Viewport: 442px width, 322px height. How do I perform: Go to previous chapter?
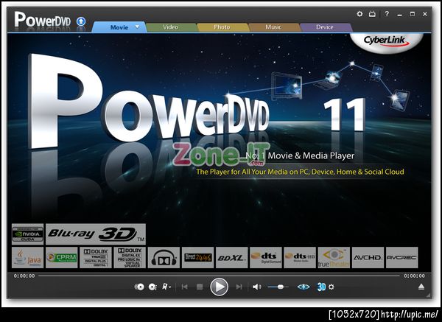(x=185, y=287)
